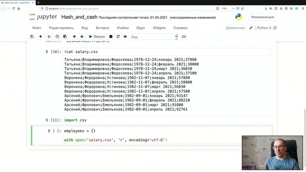Bookmark this page with the star icon

tap(242, 9)
